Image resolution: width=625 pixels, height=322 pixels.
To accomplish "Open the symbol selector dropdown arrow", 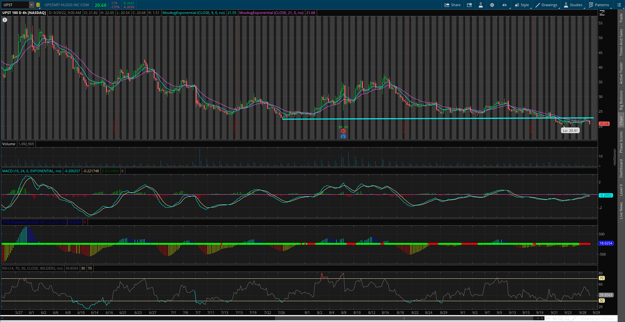I will pos(31,5).
